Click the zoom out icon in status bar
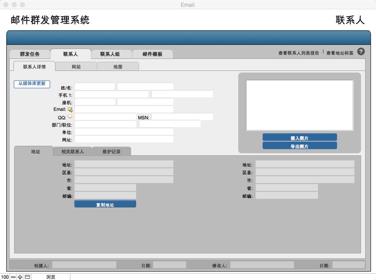 [13, 277]
